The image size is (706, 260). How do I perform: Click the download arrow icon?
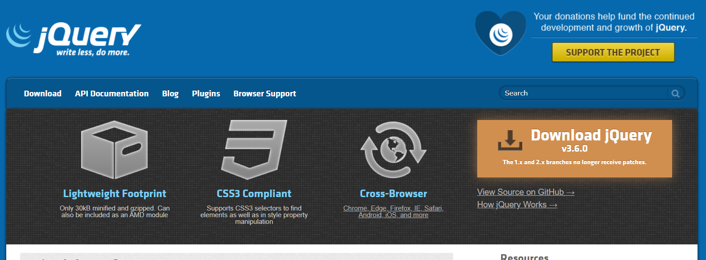coord(510,140)
